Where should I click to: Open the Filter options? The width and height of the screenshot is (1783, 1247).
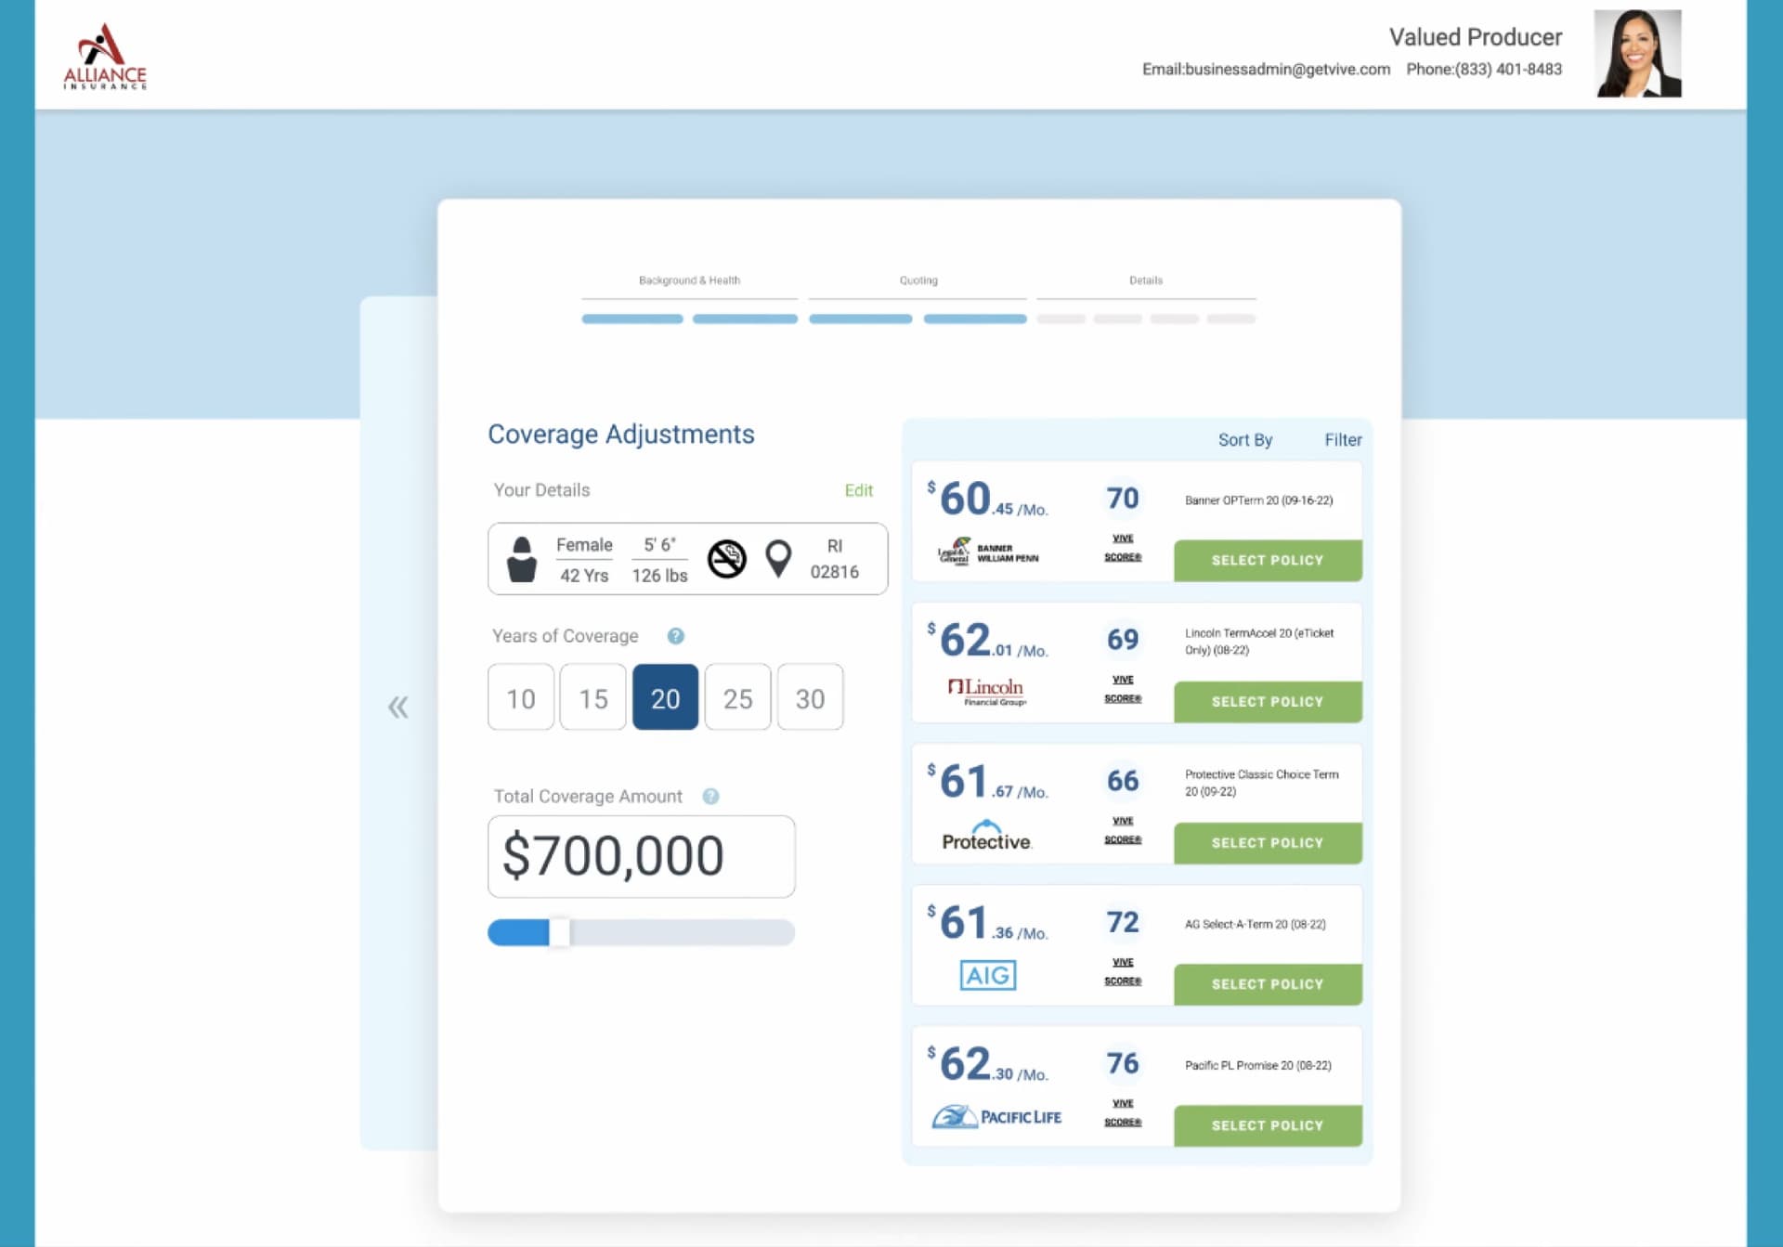coord(1342,440)
